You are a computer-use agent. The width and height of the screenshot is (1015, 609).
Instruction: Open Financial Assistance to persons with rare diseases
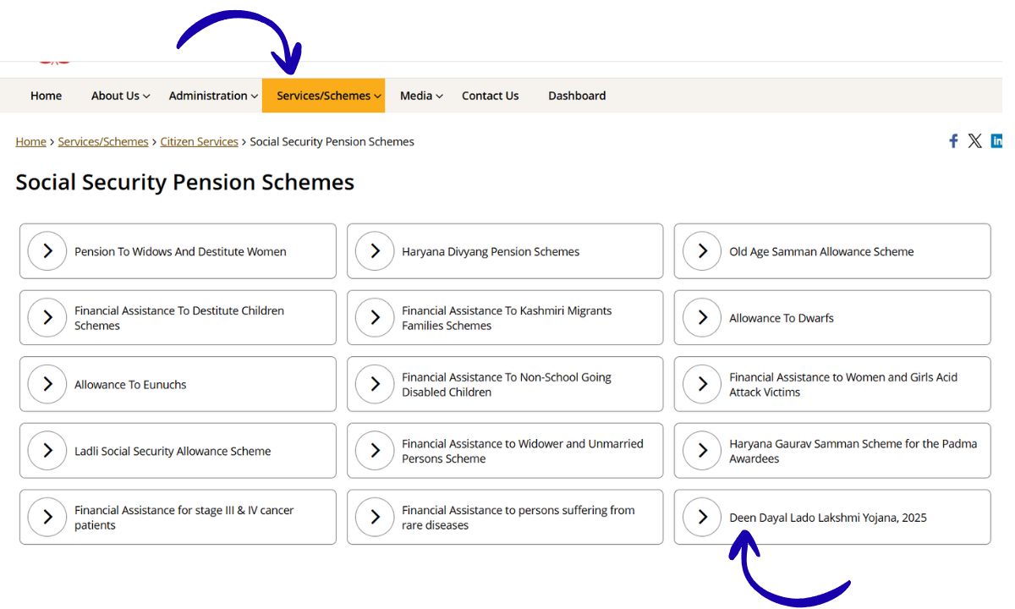coord(518,518)
